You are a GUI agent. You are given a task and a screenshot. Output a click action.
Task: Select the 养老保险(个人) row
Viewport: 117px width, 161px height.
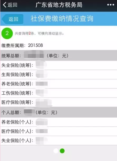tap(58, 122)
